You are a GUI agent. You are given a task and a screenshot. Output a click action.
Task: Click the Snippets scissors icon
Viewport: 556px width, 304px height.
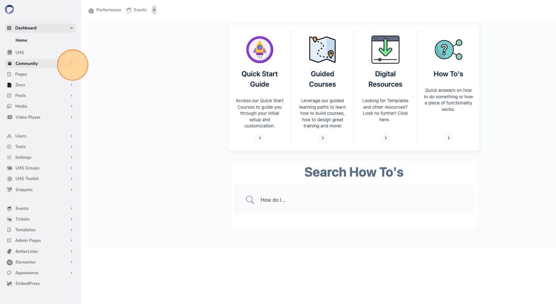[10, 190]
